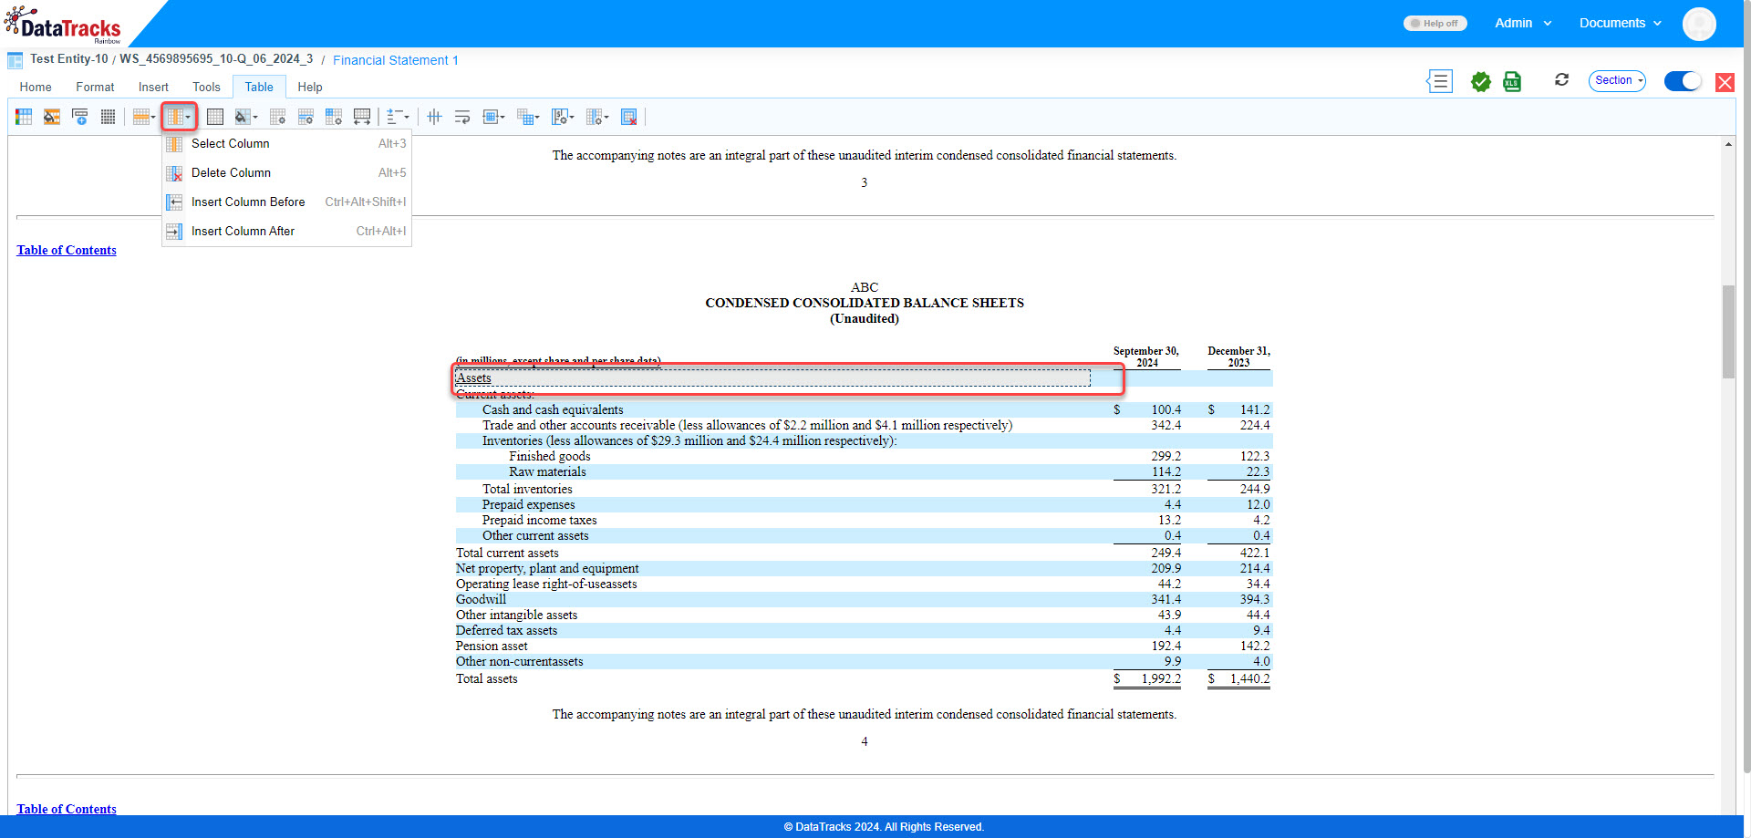Click the plain table grid icon
This screenshot has height=838, width=1751.
pyautogui.click(x=215, y=117)
